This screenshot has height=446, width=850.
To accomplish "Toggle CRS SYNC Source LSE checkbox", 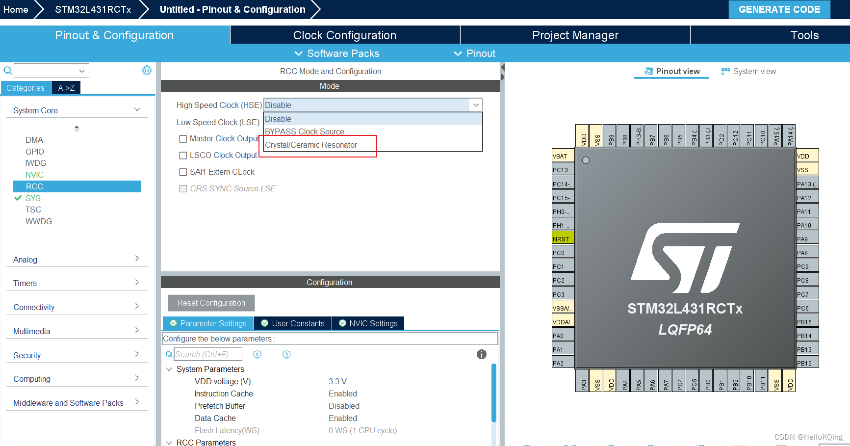I will coord(183,189).
